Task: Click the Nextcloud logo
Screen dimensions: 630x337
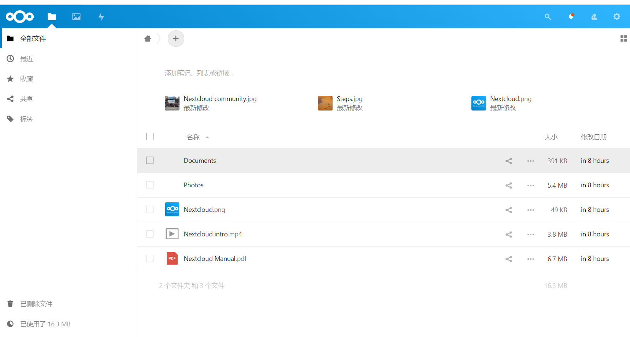Action: coord(20,16)
